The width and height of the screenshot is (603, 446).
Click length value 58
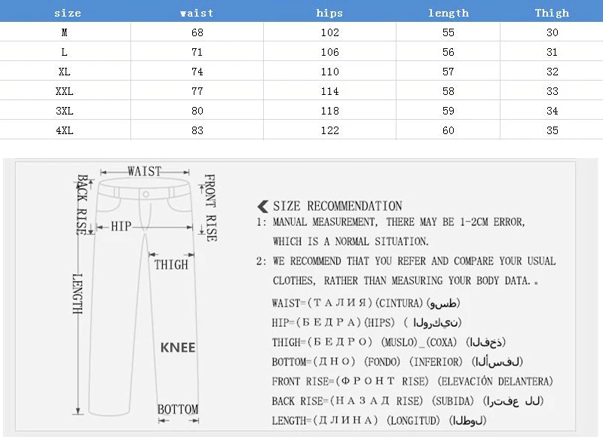[448, 91]
